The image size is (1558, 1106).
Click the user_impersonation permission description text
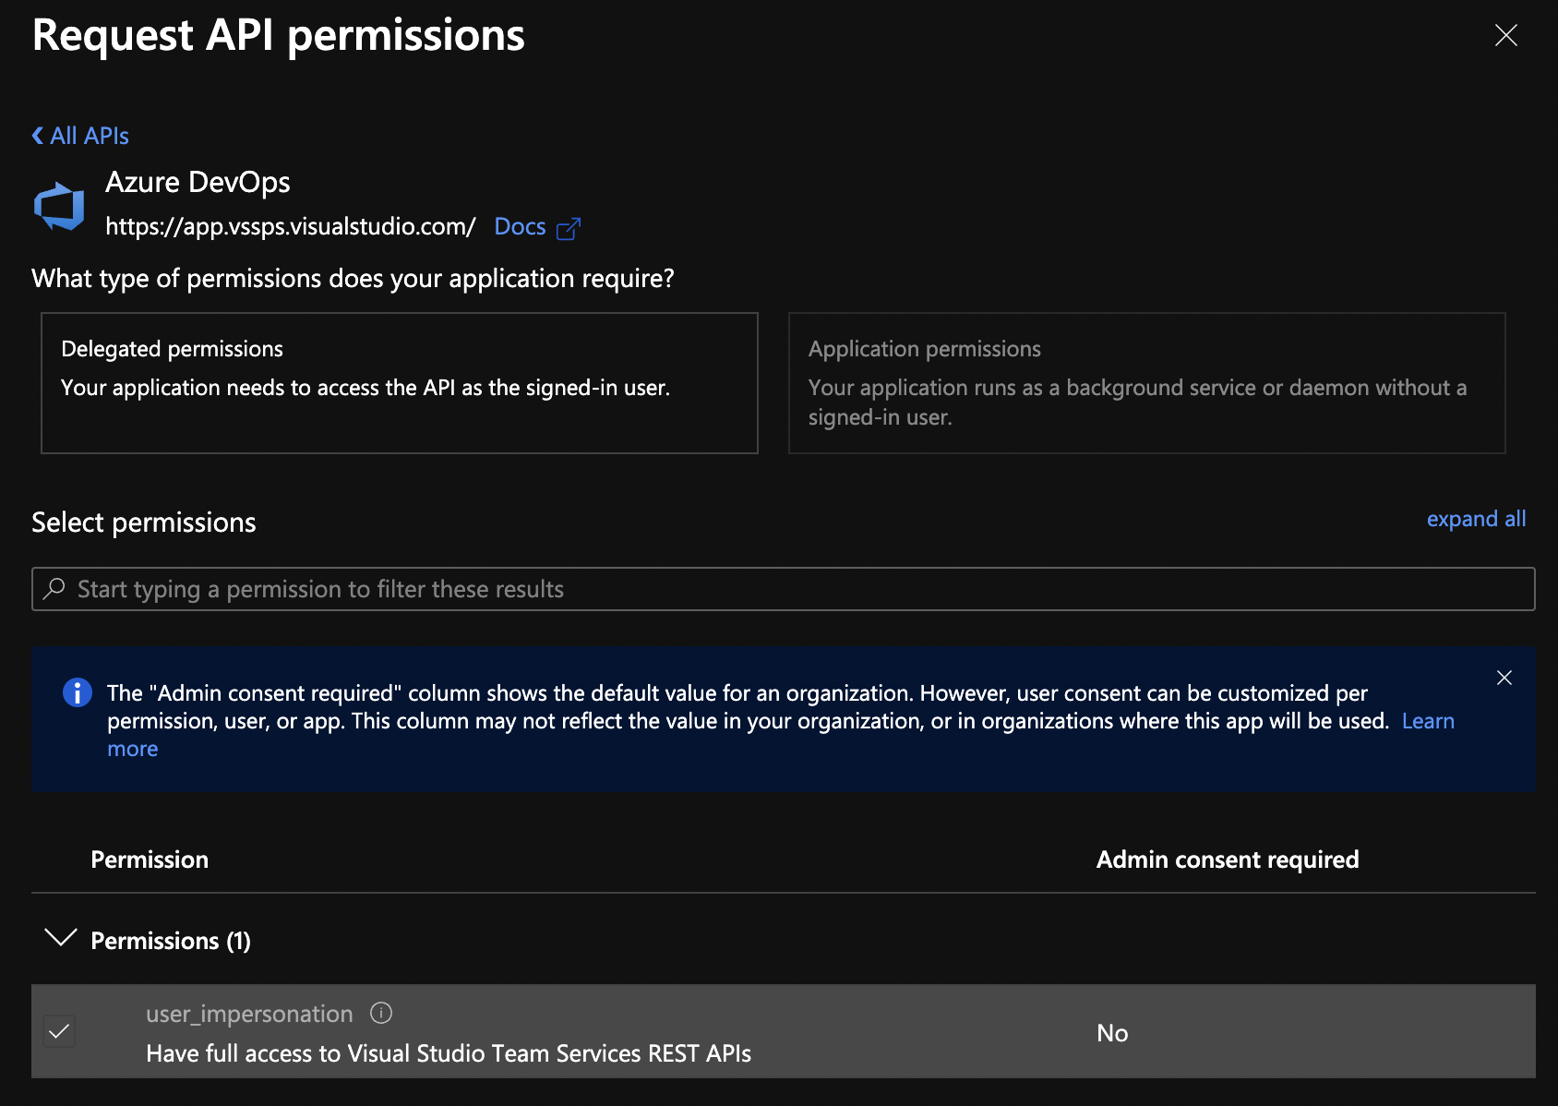click(449, 1053)
